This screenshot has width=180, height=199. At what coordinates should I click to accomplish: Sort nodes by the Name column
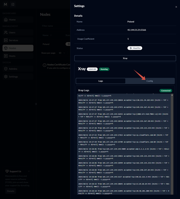tap(47, 35)
